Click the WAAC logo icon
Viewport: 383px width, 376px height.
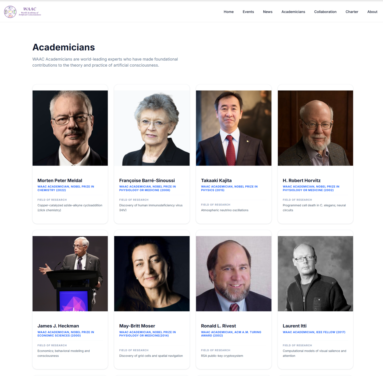point(10,12)
